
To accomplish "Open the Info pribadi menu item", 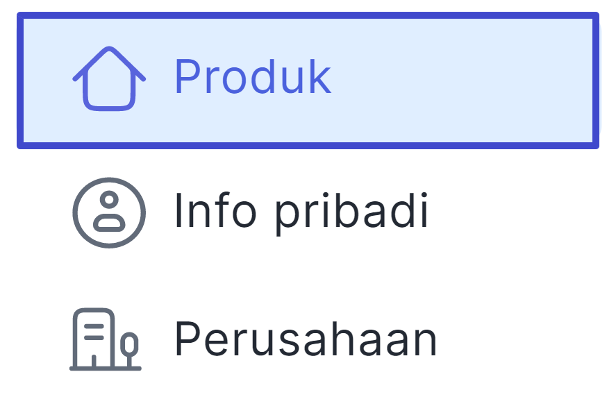I will (308, 213).
